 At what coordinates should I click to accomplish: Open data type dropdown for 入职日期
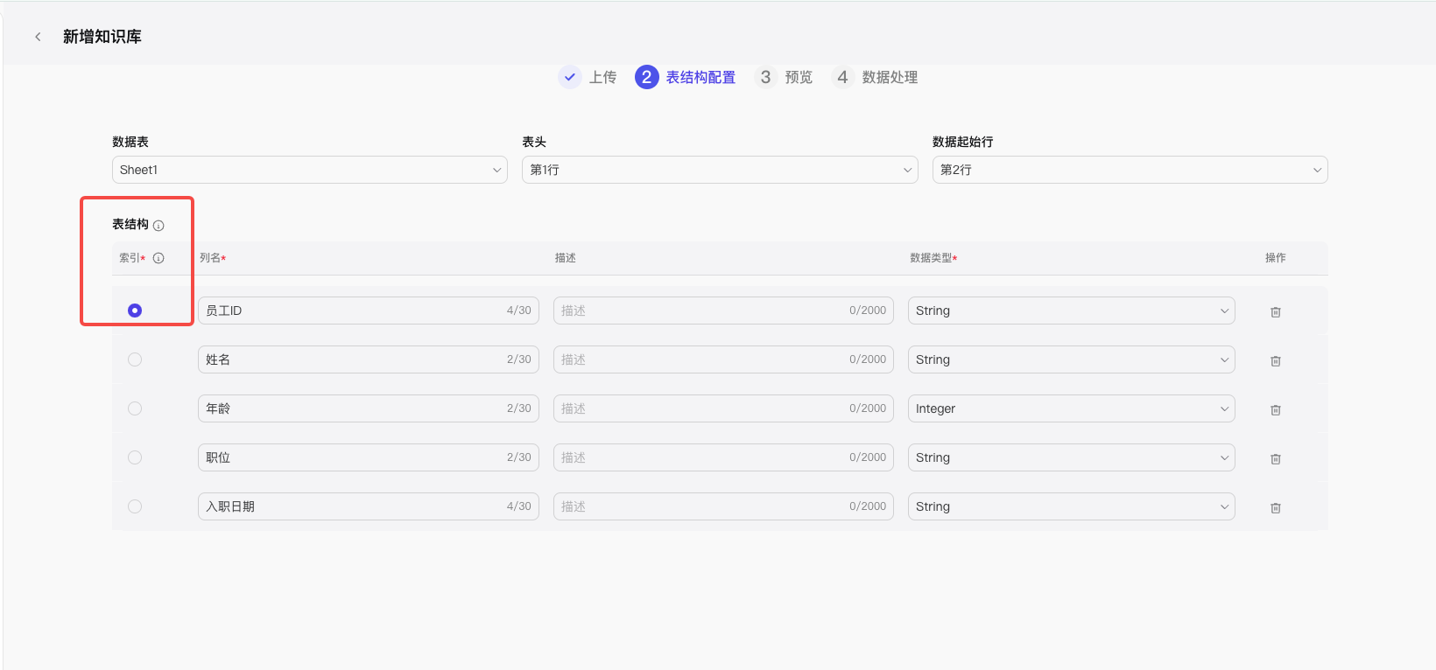1072,506
